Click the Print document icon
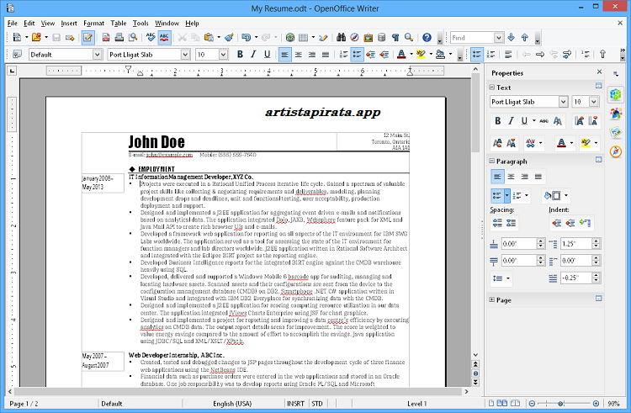631x413 pixels. pyautogui.click(x=119, y=37)
